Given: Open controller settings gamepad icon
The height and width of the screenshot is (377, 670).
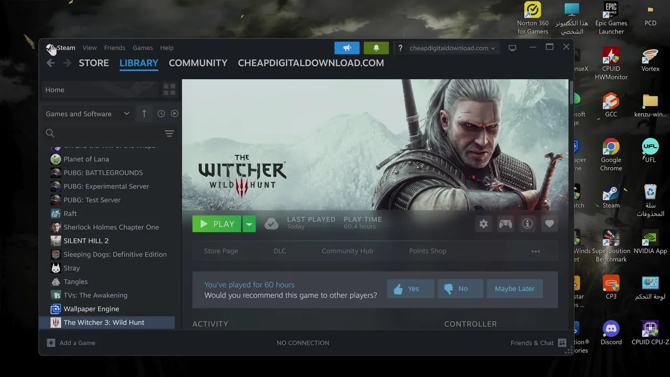Looking at the screenshot, I should pos(506,224).
